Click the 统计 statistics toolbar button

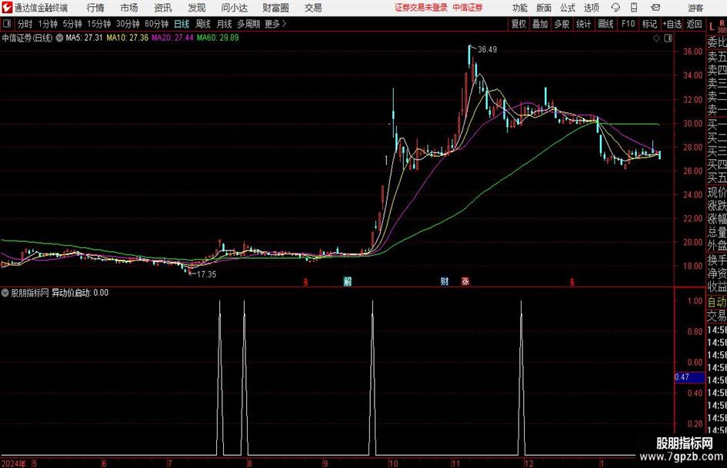point(583,24)
